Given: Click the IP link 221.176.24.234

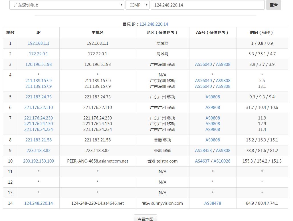Looking at the screenshot, I should [x=39, y=129].
